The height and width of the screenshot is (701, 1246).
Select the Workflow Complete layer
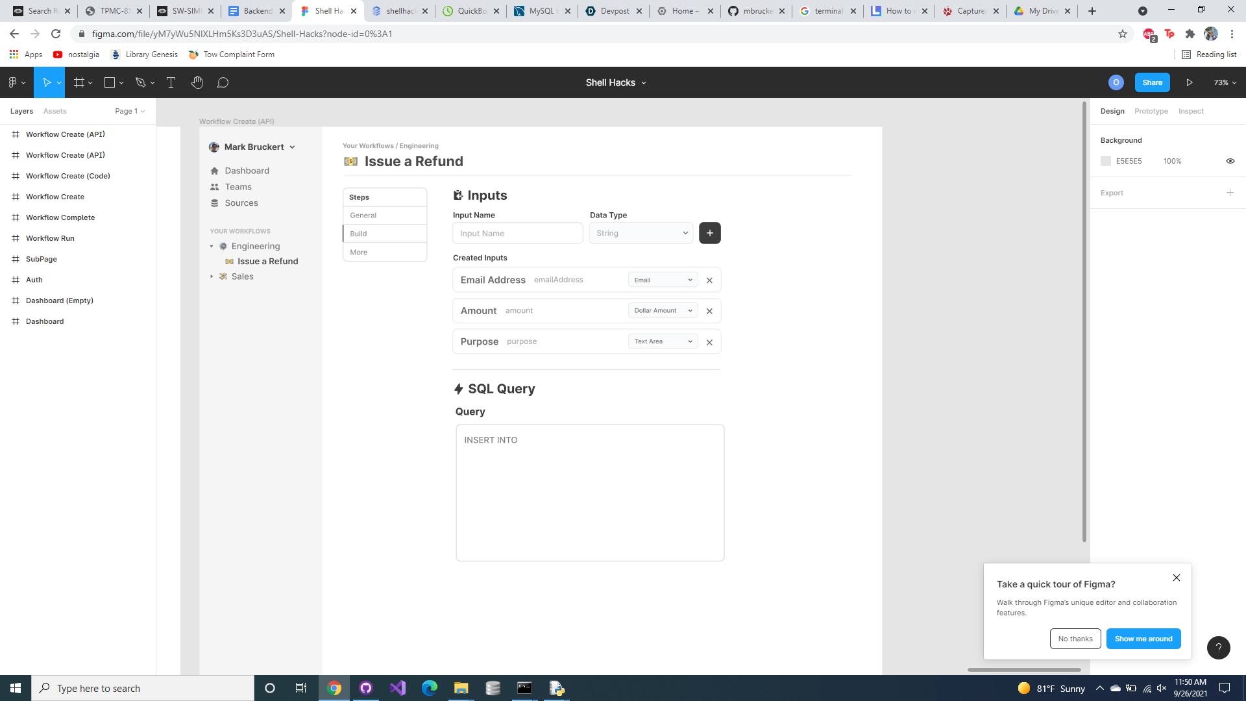pyautogui.click(x=60, y=217)
